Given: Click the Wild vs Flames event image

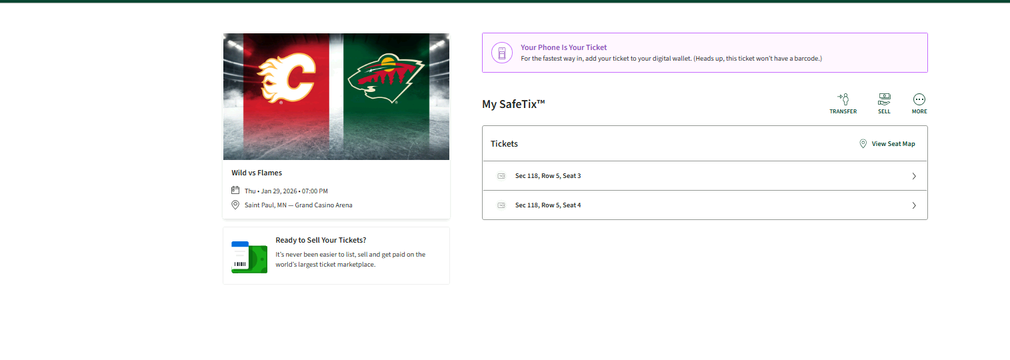Looking at the screenshot, I should 336,97.
